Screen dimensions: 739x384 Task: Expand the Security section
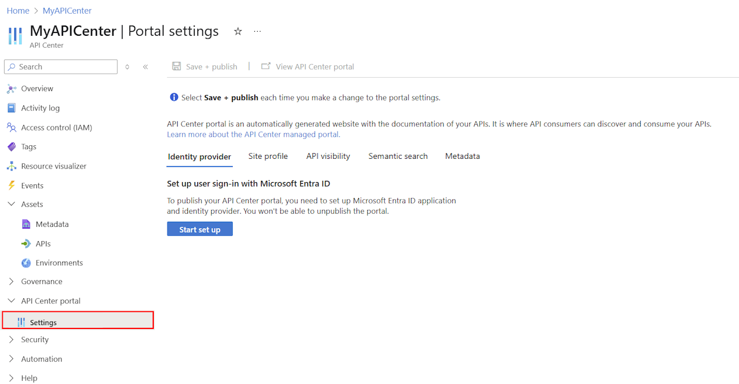[11, 340]
